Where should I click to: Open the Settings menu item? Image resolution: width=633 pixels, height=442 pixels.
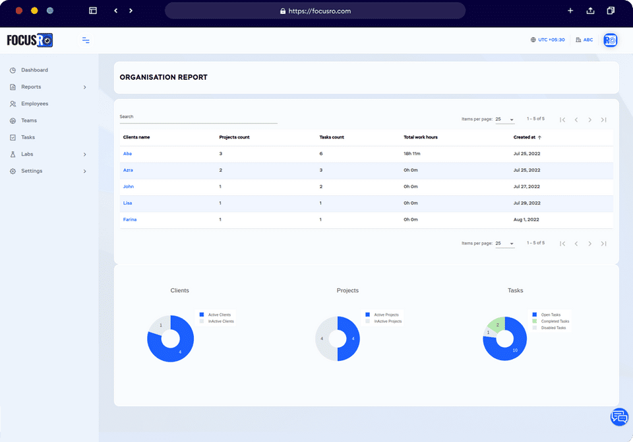(32, 171)
